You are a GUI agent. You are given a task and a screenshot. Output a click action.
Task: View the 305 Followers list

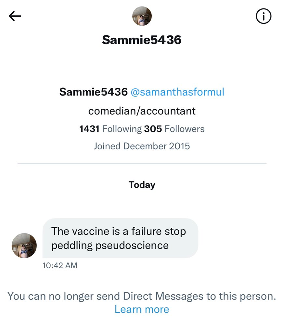point(174,129)
